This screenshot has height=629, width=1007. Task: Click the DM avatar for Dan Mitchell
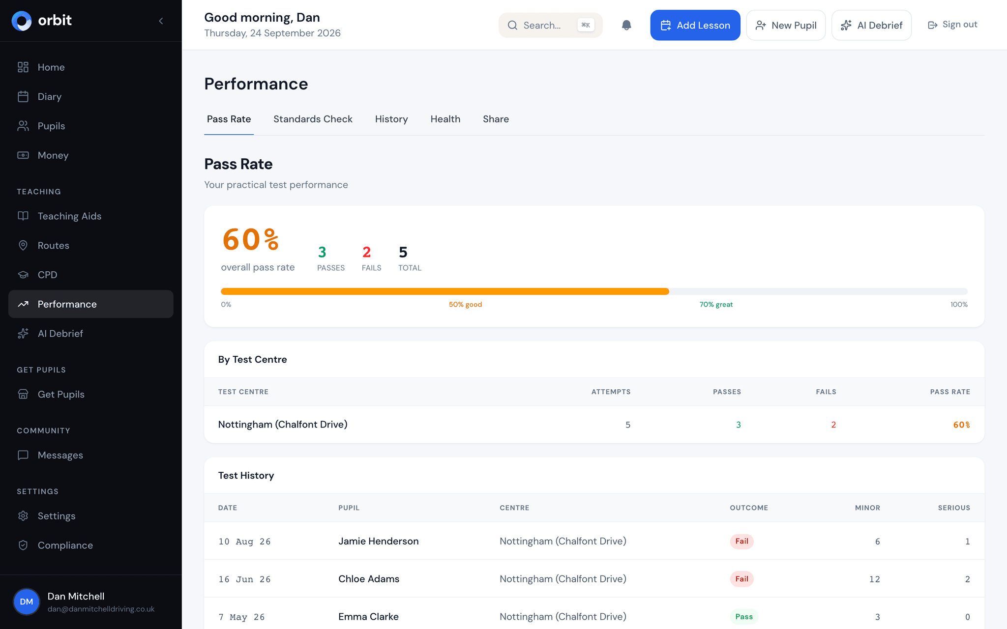[x=27, y=602]
